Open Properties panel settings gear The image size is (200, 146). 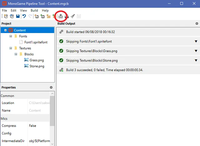coord(51,87)
